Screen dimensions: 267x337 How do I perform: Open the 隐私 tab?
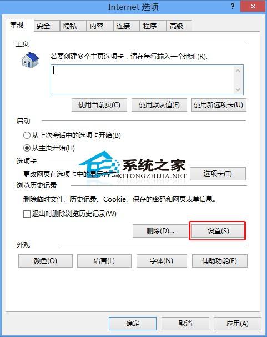(x=73, y=26)
